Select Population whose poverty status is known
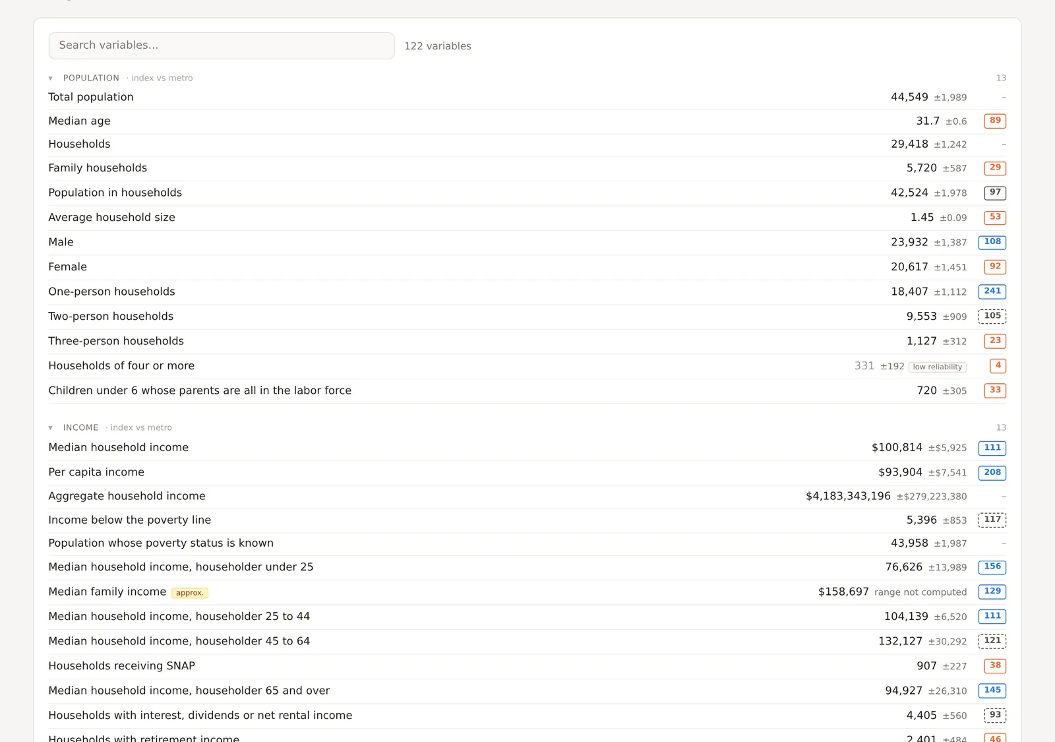The height and width of the screenshot is (742, 1055). [x=161, y=543]
